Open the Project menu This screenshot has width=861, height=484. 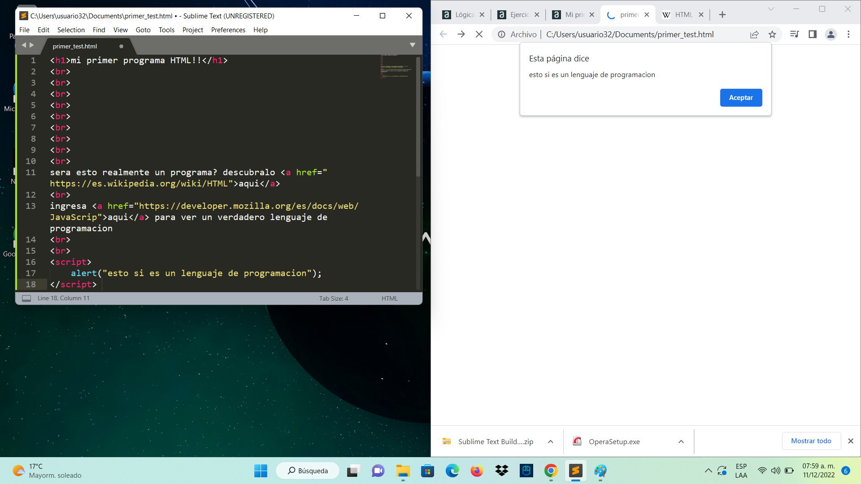[193, 30]
